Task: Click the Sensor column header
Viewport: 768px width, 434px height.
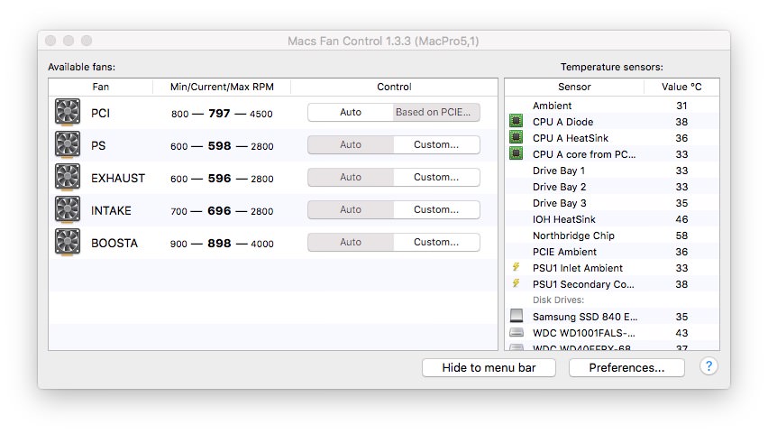Action: click(x=574, y=87)
